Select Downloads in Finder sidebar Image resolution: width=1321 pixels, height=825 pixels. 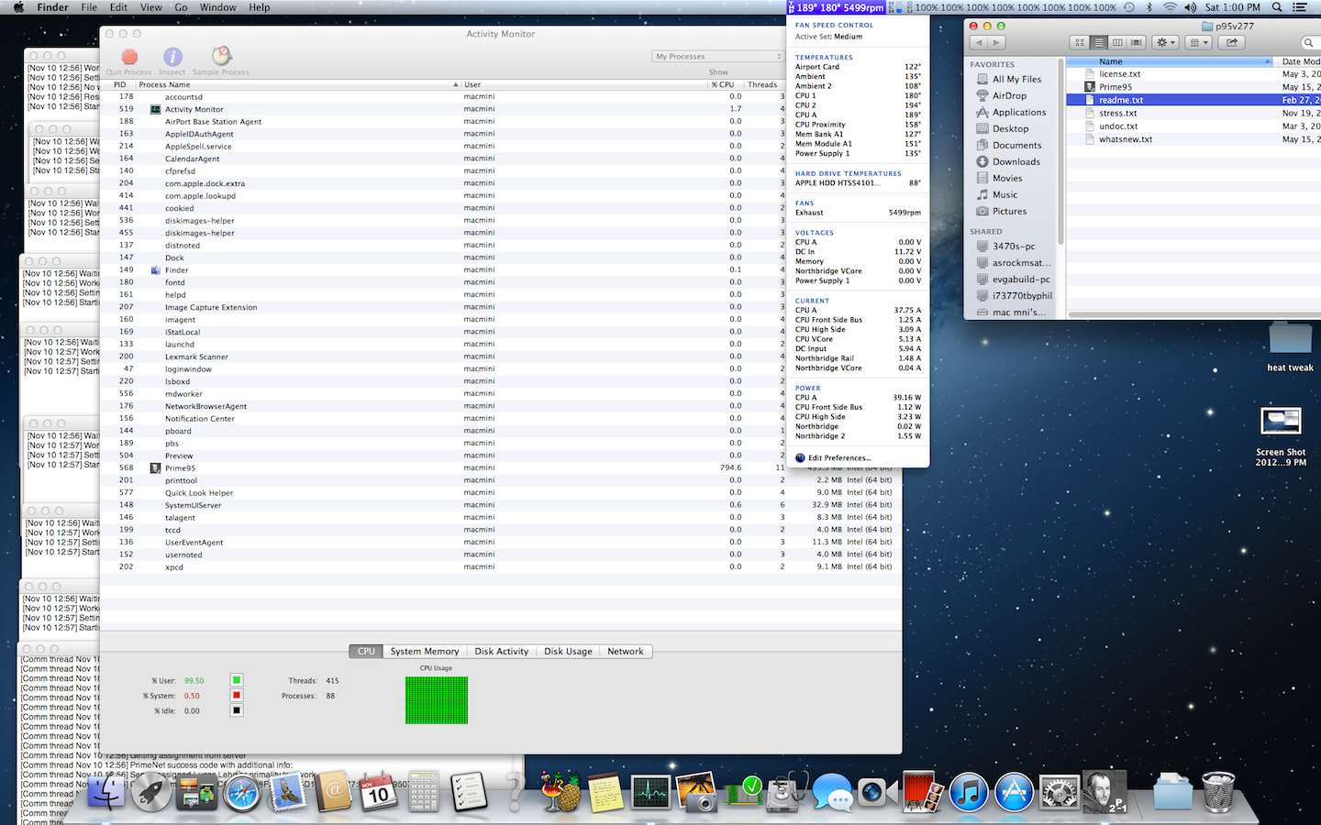click(1016, 161)
